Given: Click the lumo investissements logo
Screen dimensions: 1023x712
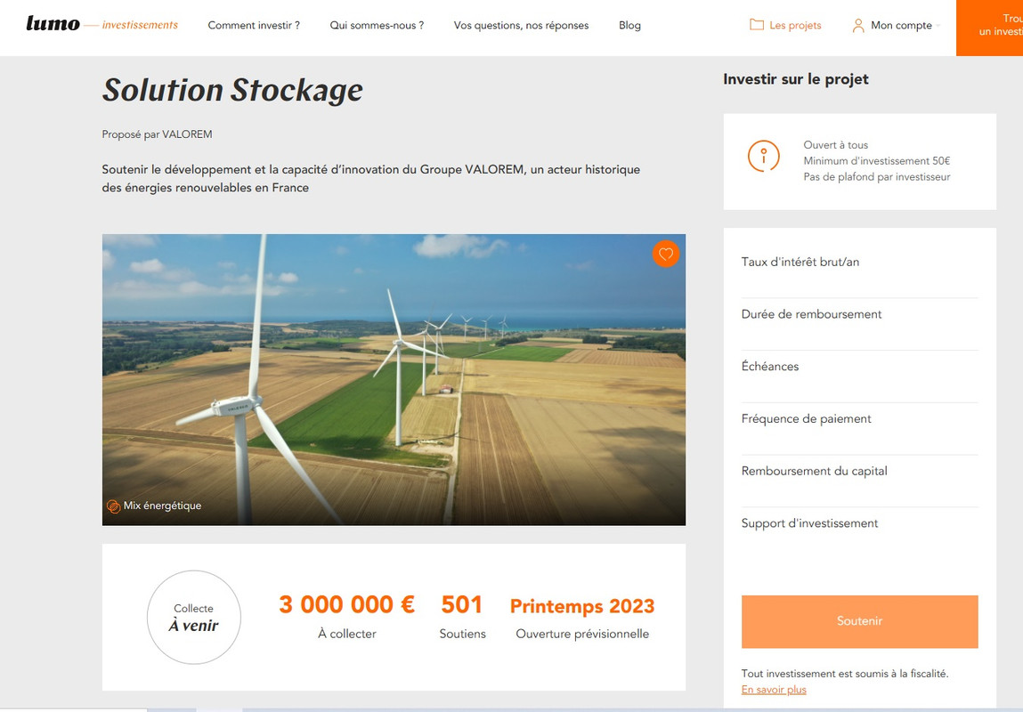Looking at the screenshot, I should [x=101, y=24].
